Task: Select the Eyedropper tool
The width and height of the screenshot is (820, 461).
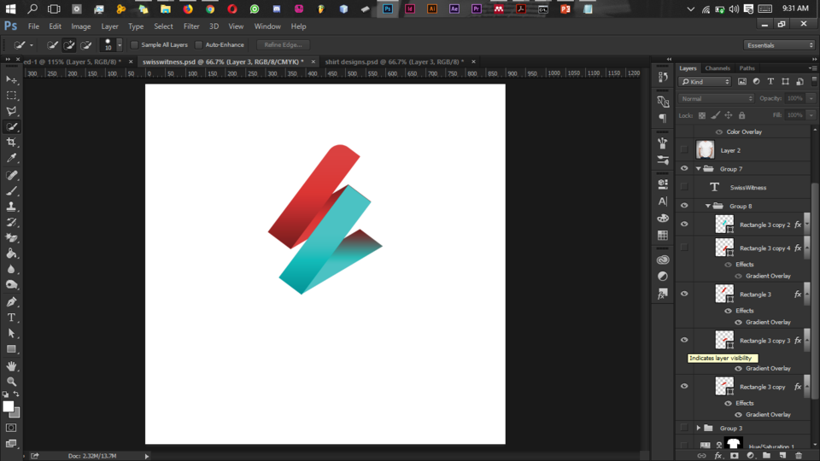Action: pos(11,158)
